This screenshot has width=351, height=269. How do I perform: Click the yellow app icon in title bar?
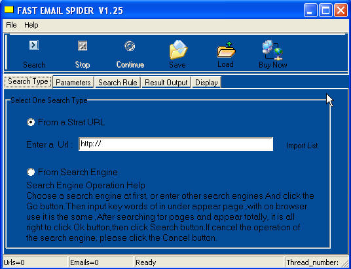[x=9, y=10]
